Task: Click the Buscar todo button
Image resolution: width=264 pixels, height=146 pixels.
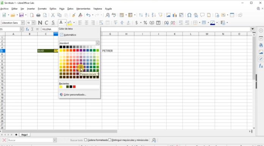Action: 77,140
